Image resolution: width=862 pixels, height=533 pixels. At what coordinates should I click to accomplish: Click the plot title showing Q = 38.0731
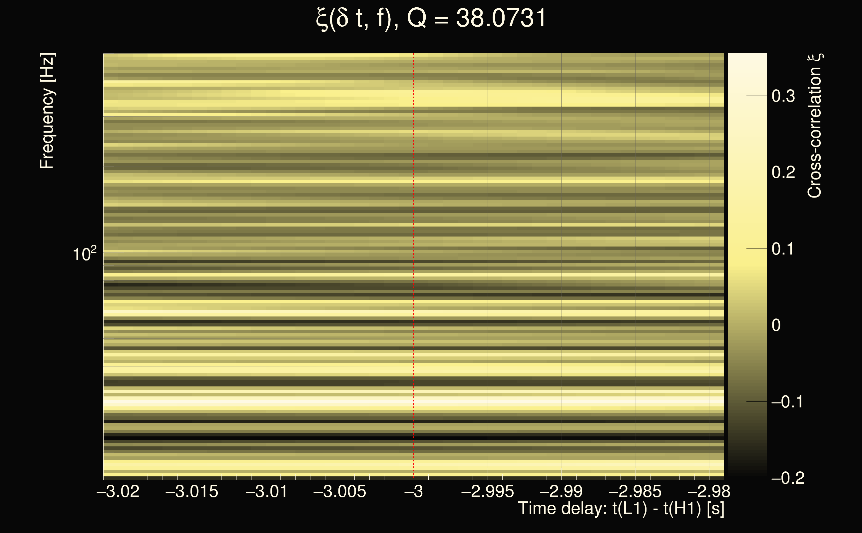[x=431, y=18]
